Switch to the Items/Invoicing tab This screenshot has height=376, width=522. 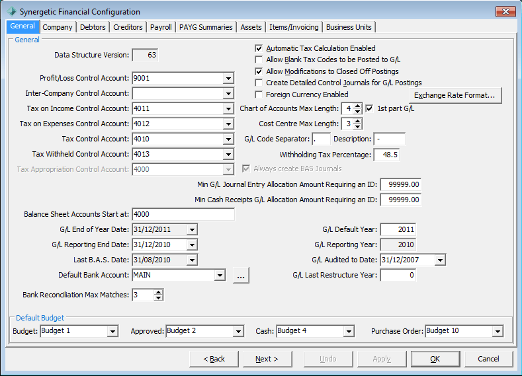pyautogui.click(x=294, y=27)
